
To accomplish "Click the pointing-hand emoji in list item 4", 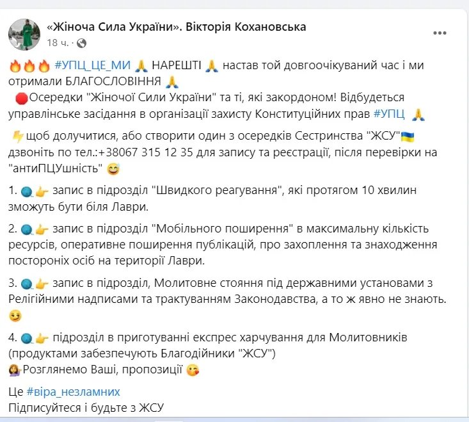I will click(x=42, y=337).
